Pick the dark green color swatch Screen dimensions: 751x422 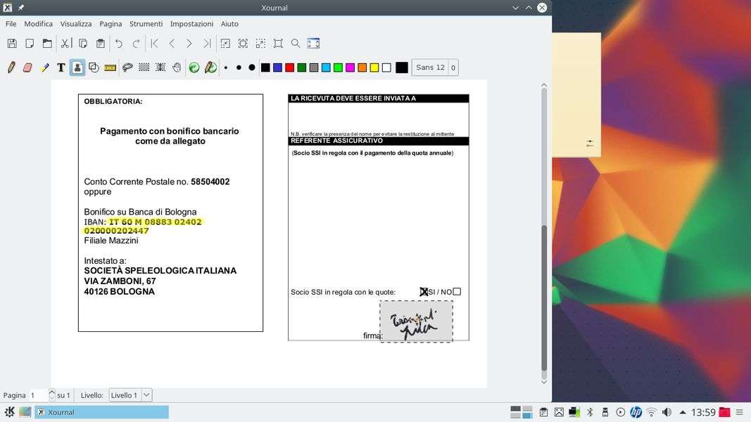302,68
